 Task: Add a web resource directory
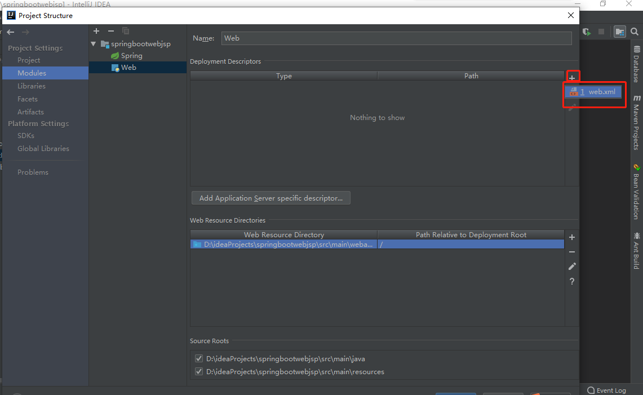[x=572, y=237]
